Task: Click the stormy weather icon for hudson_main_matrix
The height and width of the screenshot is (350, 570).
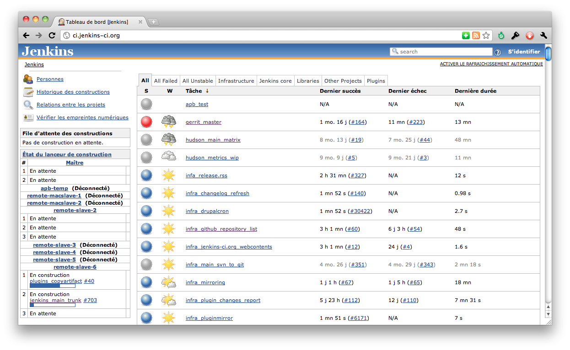Action: click(x=168, y=140)
